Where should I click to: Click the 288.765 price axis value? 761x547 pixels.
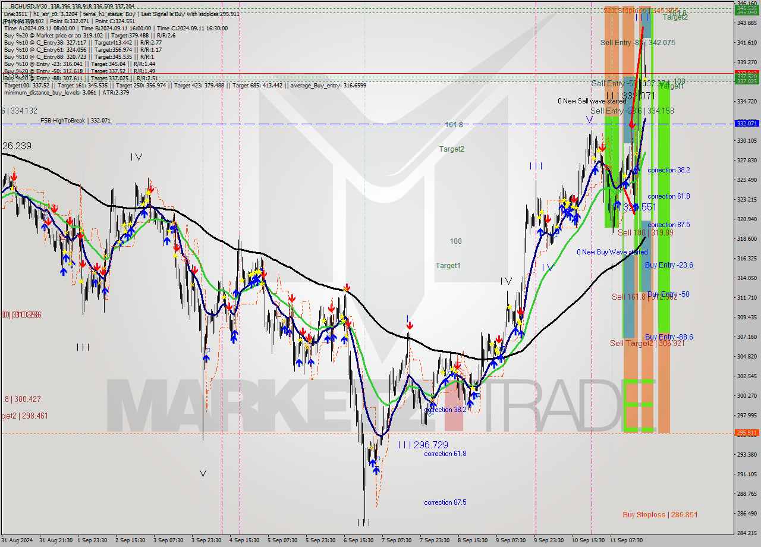coord(747,494)
